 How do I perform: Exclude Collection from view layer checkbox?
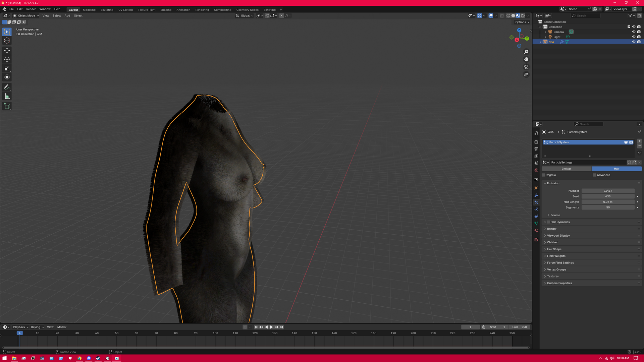(629, 27)
